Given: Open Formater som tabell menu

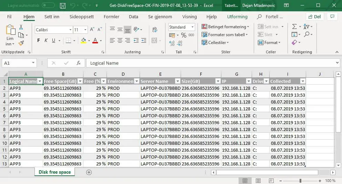Looking at the screenshot, I should coord(225,35).
